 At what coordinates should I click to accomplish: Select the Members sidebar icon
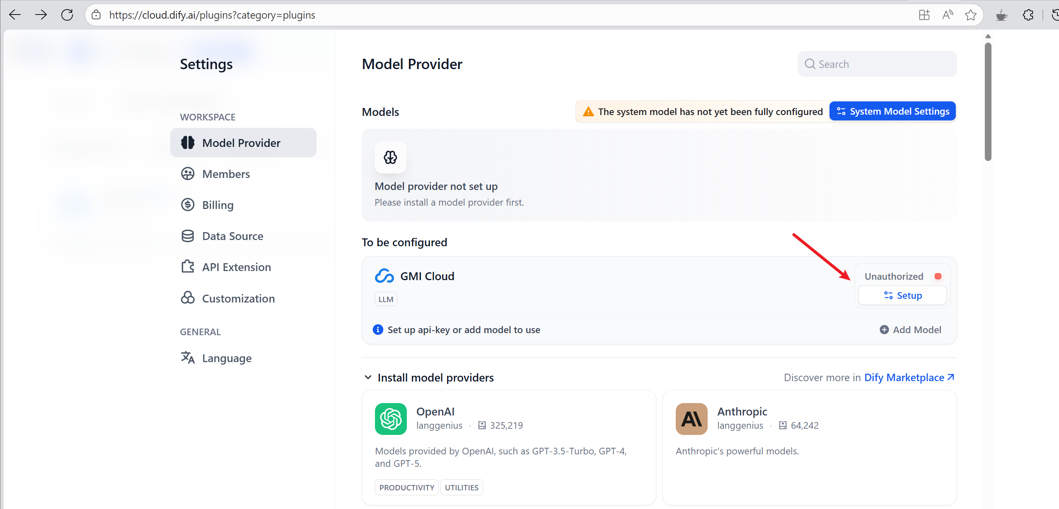click(x=188, y=174)
